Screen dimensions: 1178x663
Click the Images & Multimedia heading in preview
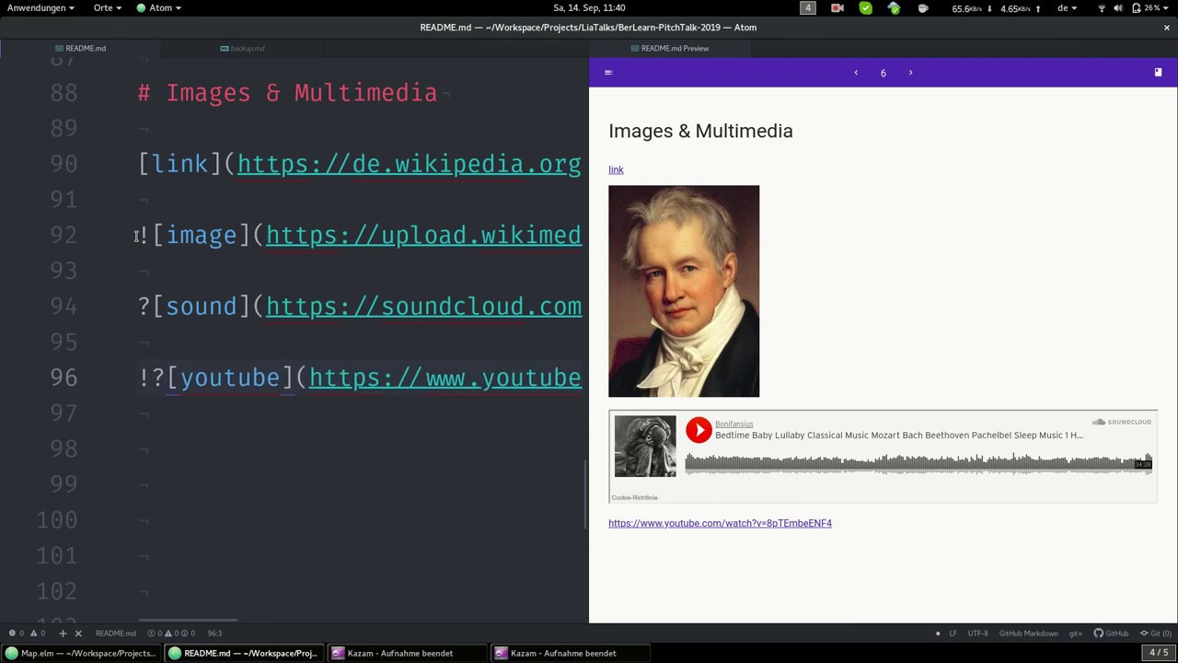[x=700, y=131]
